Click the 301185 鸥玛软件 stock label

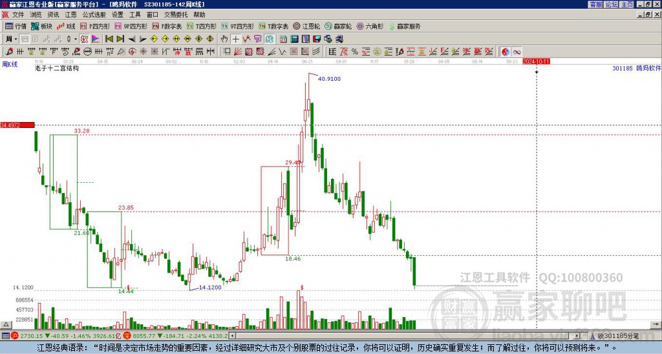click(637, 68)
